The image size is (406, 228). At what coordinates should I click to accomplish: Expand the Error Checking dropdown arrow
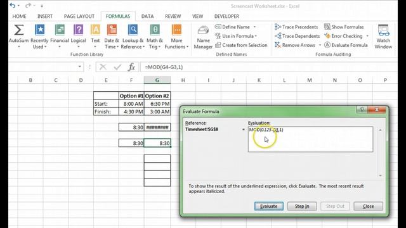(x=367, y=36)
